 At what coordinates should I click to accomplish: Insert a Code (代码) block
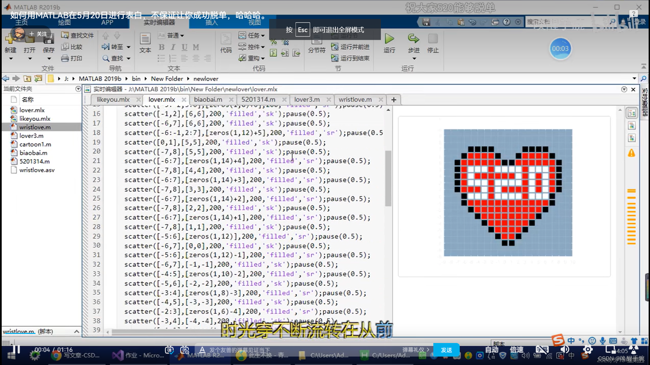click(226, 43)
